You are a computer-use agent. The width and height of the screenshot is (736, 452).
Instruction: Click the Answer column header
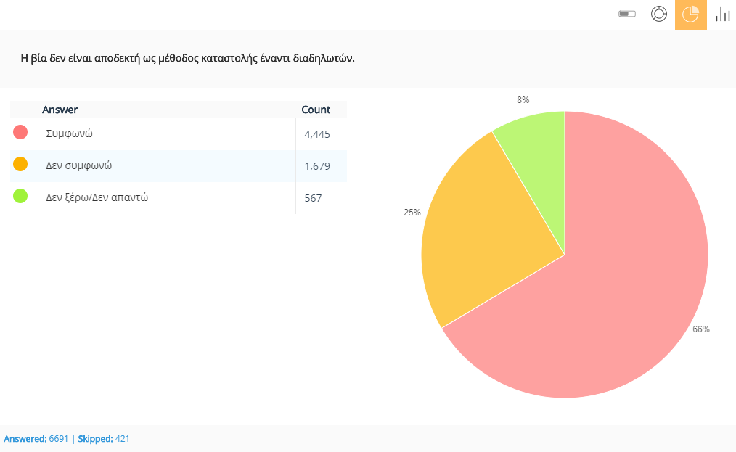(x=60, y=110)
